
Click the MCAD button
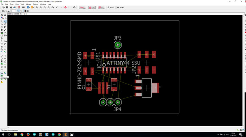(x=121, y=7)
